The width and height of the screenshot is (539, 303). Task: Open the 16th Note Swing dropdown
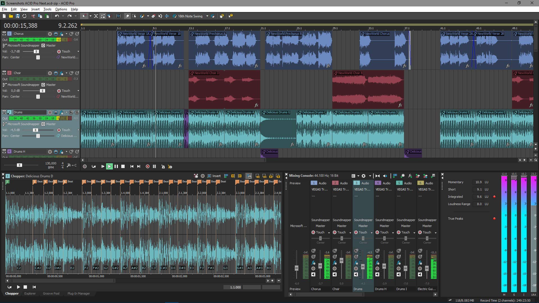coord(207,16)
